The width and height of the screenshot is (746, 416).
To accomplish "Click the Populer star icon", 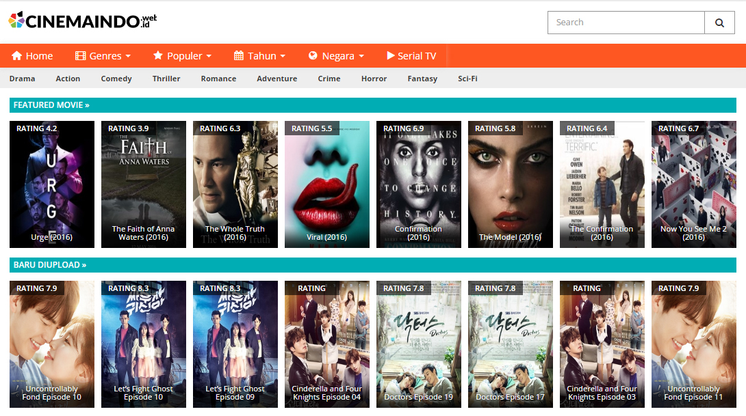I will coord(158,55).
